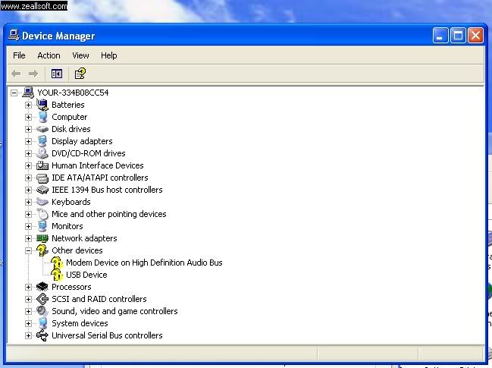The height and width of the screenshot is (368, 492).
Task: Click the Human Interface Devices icon
Action: click(42, 165)
